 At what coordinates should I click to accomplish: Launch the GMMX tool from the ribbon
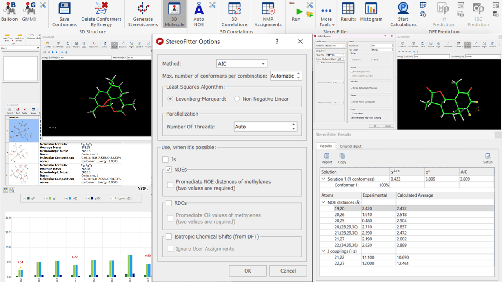[x=29, y=12]
